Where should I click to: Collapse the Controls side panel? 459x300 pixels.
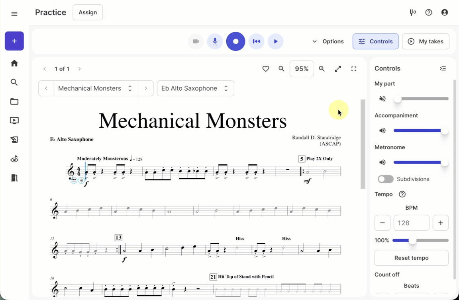[443, 68]
